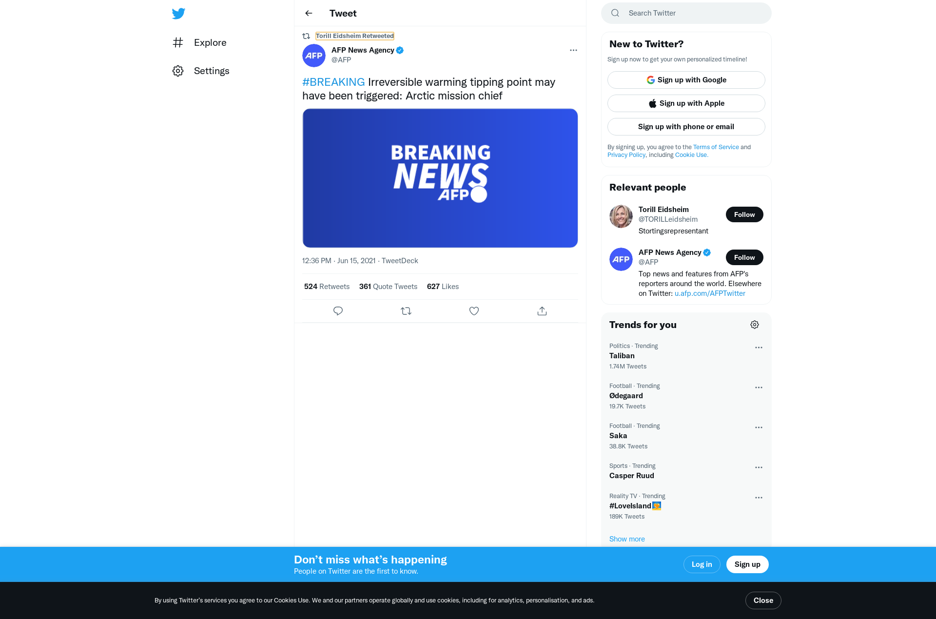Click AFP avatar beside the tweet

(x=314, y=55)
